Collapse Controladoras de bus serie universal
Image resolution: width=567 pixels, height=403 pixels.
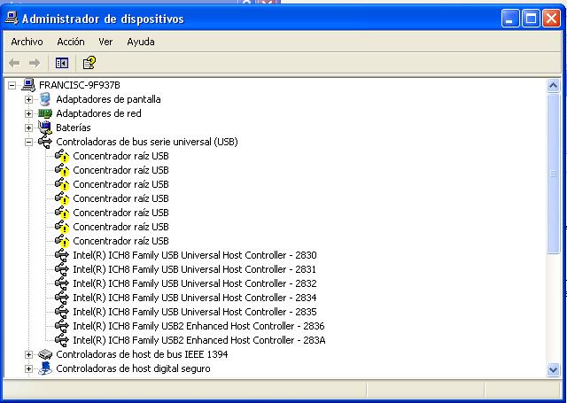click(29, 142)
